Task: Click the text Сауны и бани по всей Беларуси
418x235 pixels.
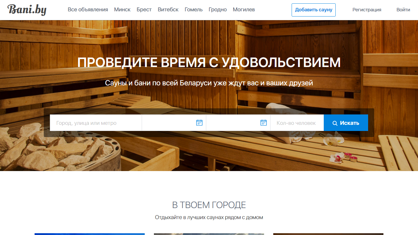Action: click(158, 83)
